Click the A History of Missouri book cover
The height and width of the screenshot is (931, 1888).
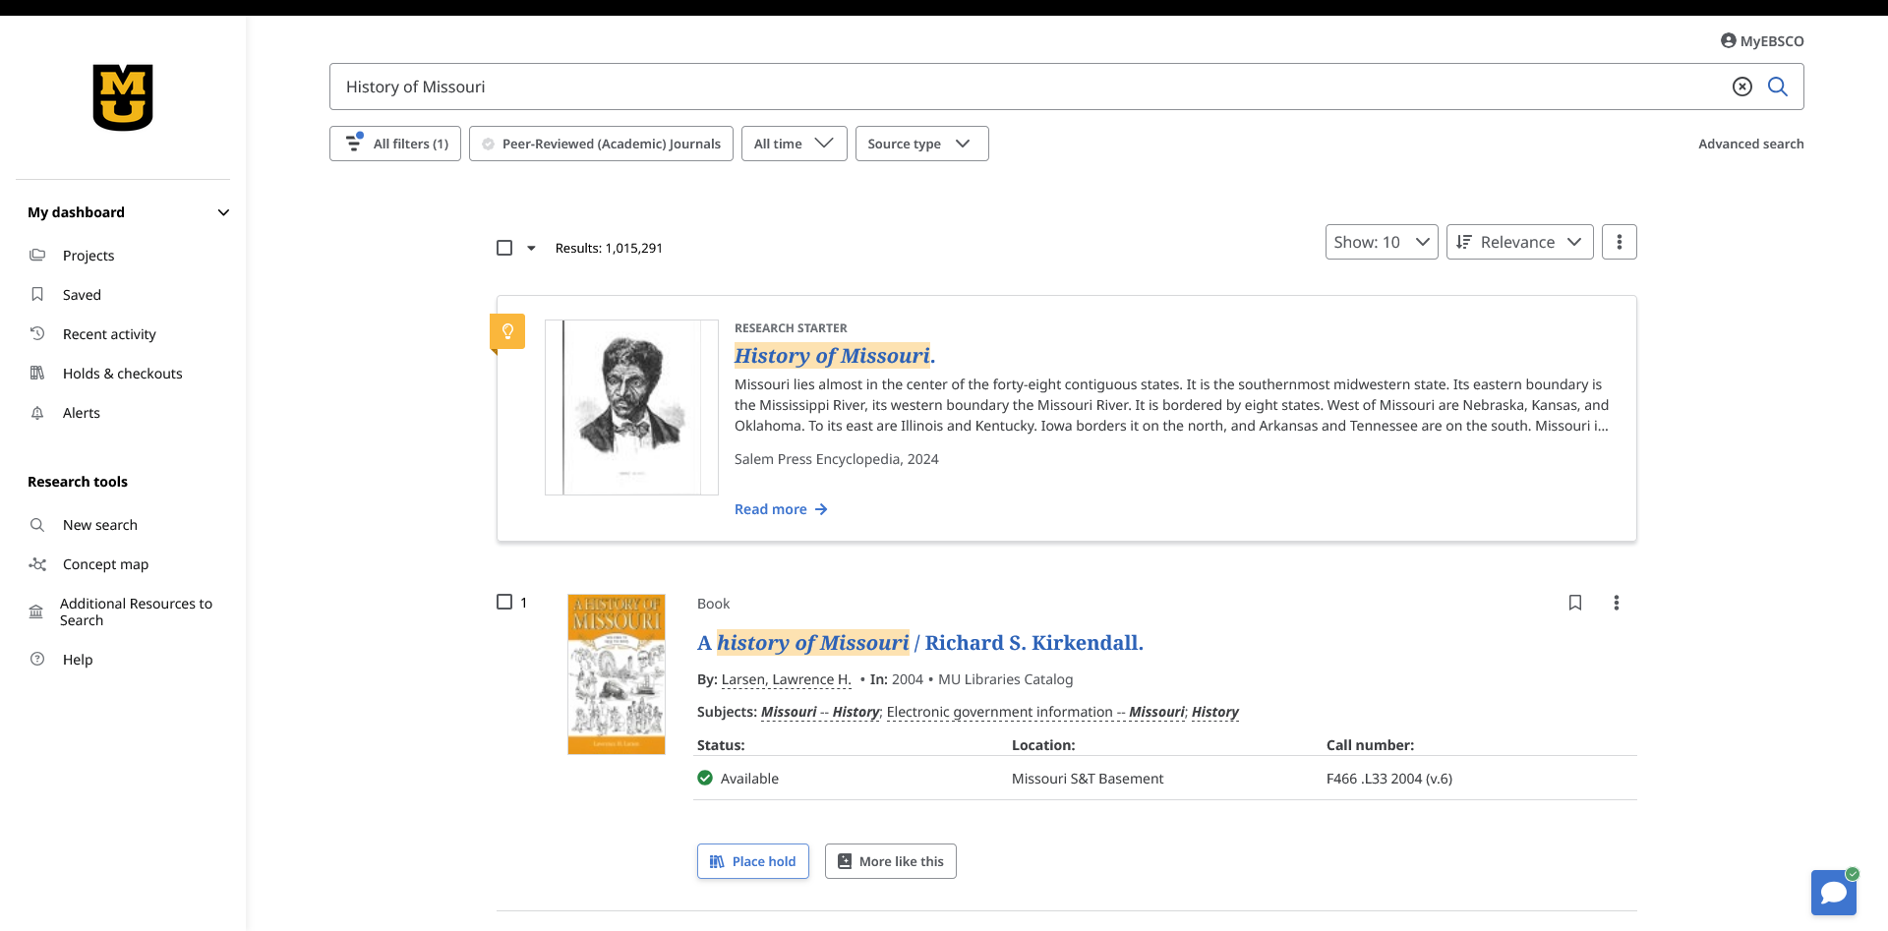coord(617,674)
